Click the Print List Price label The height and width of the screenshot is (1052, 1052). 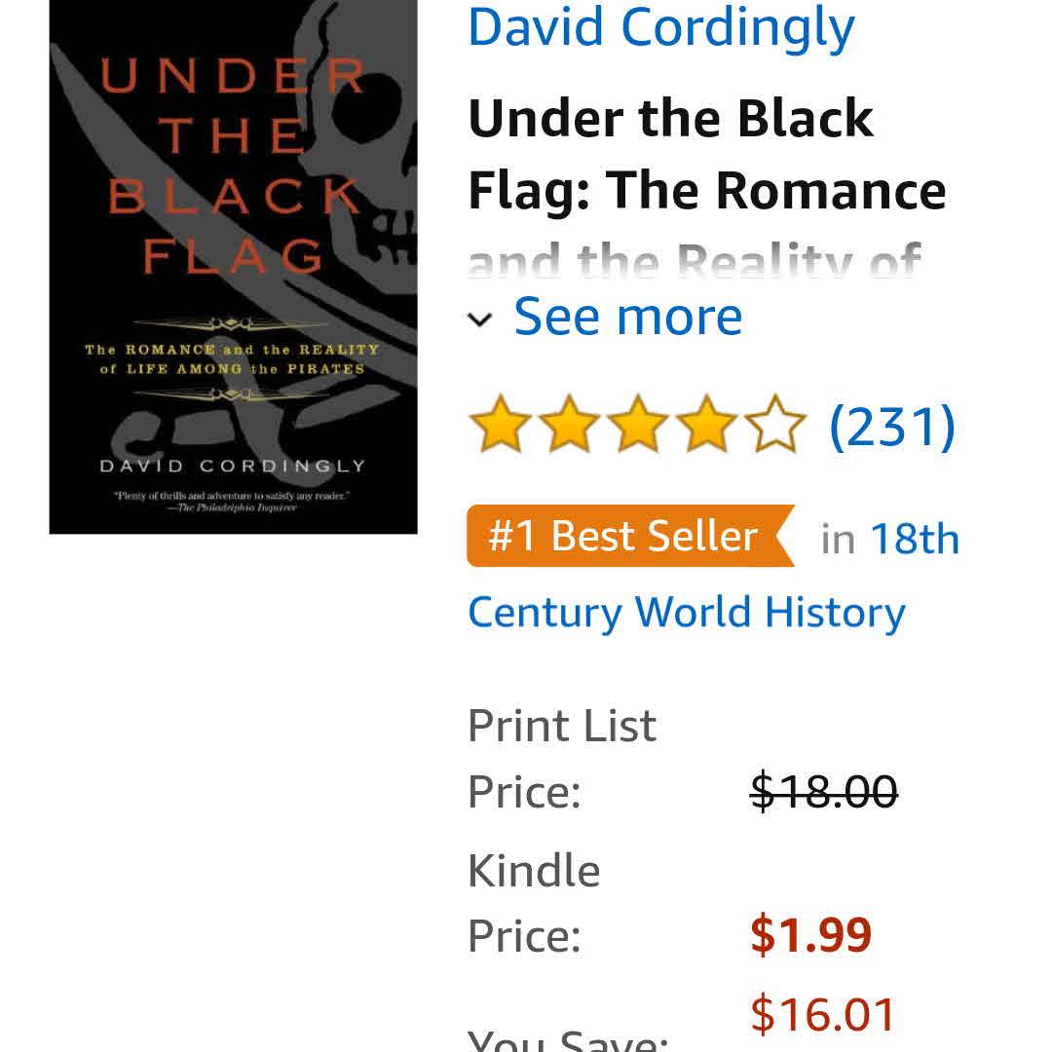(562, 758)
